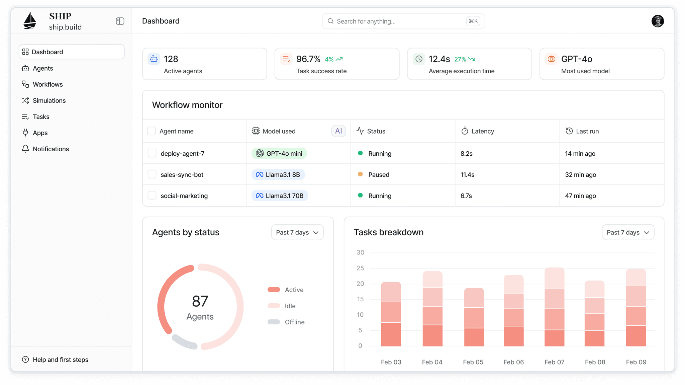
Task: Collapse the sidebar with the panel icon
Action: 120,21
